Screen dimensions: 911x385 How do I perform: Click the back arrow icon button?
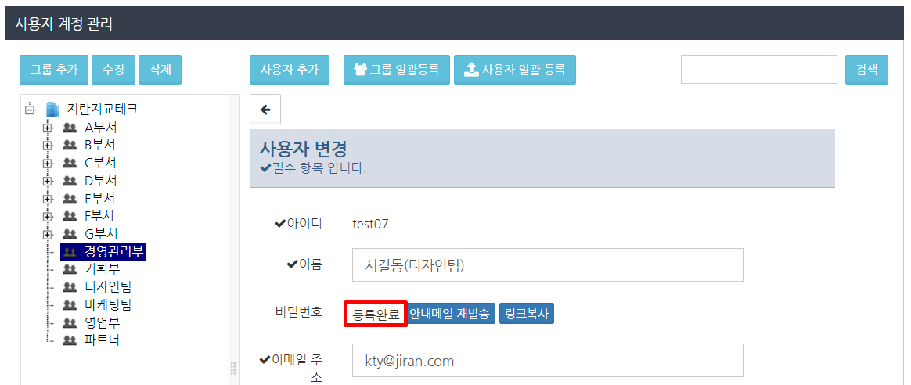pyautogui.click(x=265, y=110)
